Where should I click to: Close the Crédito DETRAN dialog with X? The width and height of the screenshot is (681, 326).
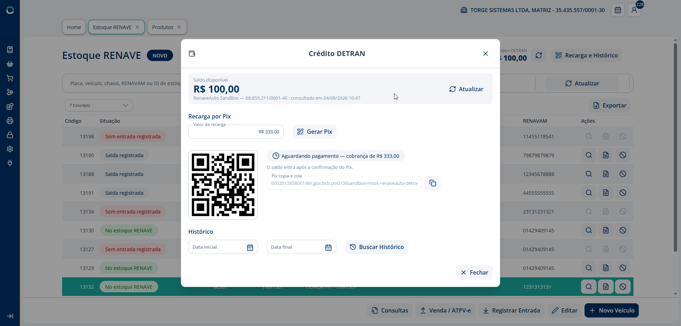[x=486, y=54]
